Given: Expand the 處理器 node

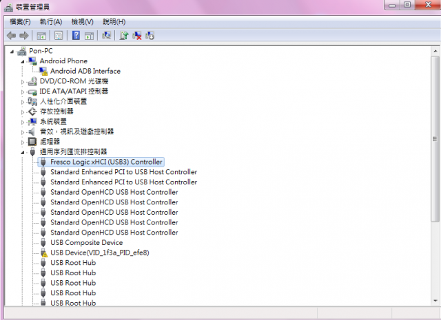Looking at the screenshot, I should 23,142.
